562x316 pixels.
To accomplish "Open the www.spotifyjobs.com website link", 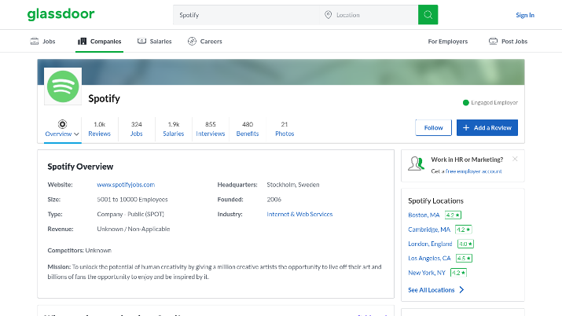I will (126, 185).
